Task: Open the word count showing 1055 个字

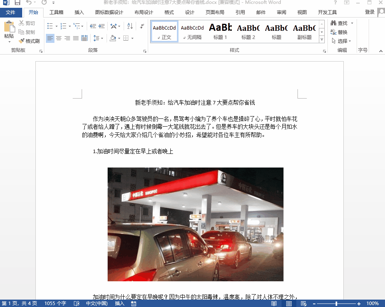Action: (55, 303)
